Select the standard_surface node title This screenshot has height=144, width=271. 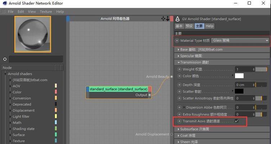click(118, 89)
